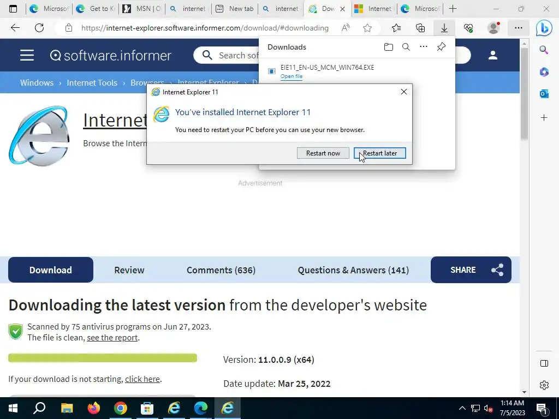
Task: Click the address bar URL
Action: [205, 28]
